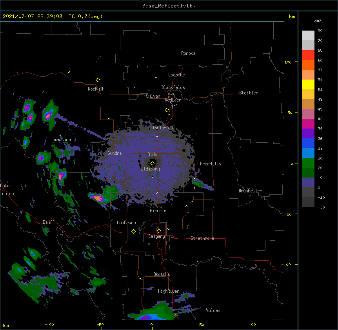Click the Lacombe city label
Viewport: 338px width, 330px height.
coord(176,75)
